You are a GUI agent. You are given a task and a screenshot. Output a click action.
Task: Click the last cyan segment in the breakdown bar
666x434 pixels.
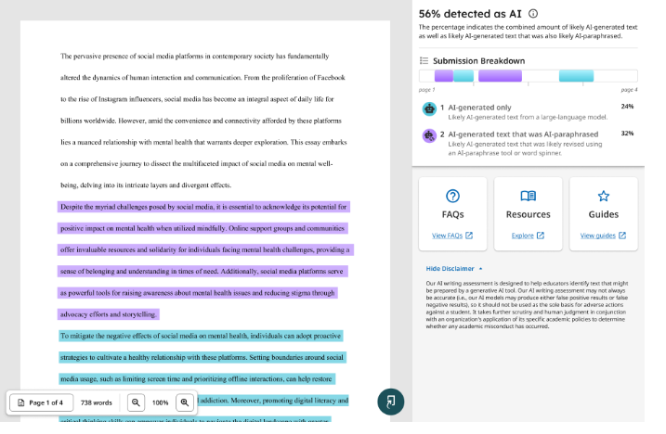point(577,76)
